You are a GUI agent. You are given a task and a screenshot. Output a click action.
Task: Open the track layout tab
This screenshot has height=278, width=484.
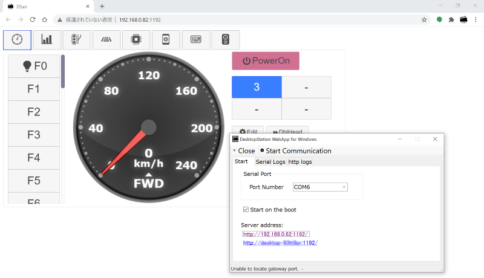106,40
